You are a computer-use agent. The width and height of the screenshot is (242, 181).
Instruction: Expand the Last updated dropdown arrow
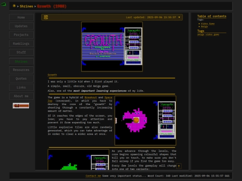tap(179, 17)
